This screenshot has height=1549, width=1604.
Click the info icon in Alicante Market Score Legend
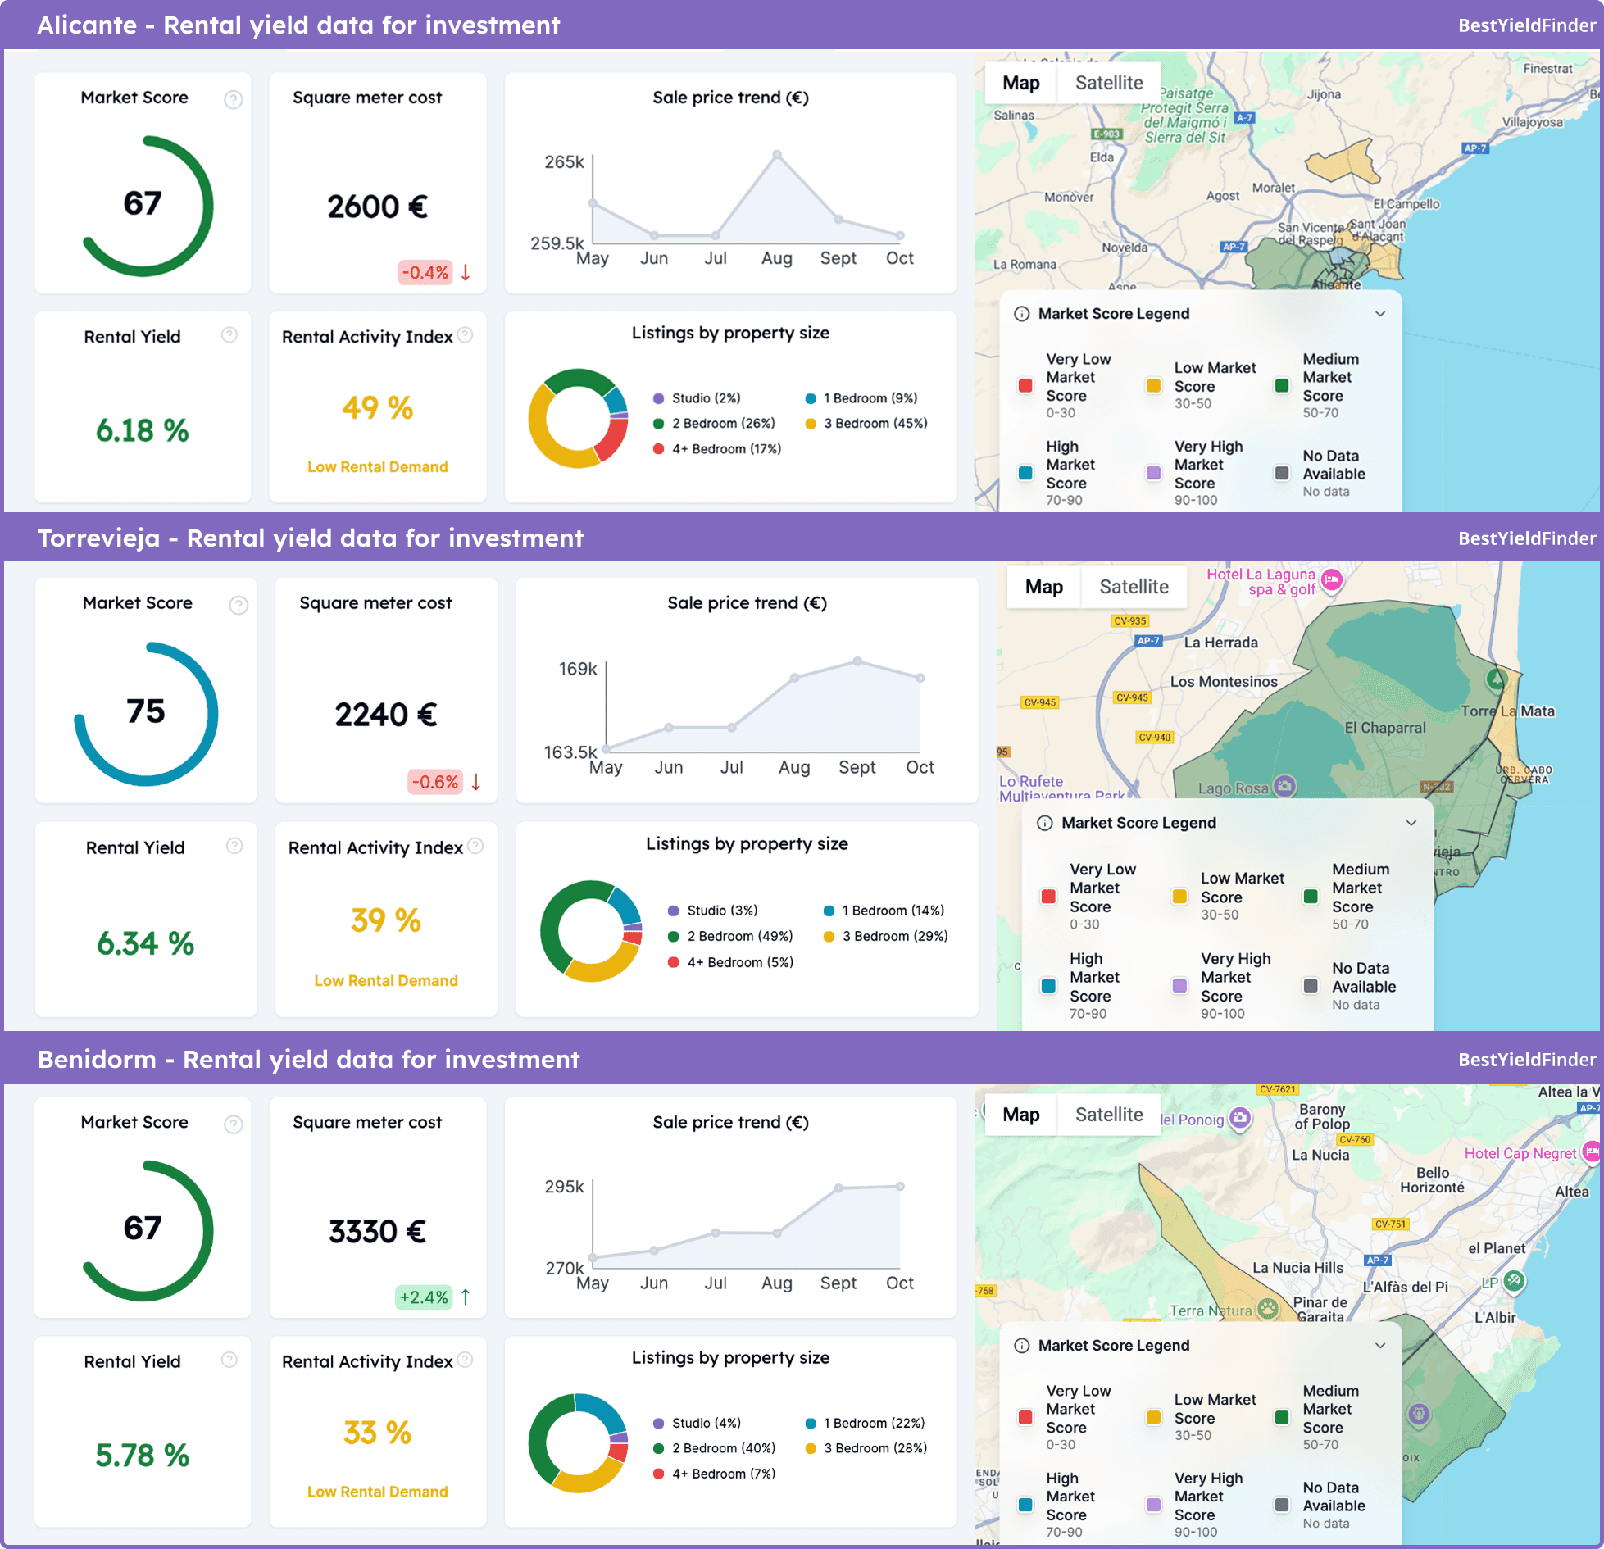coord(1022,314)
